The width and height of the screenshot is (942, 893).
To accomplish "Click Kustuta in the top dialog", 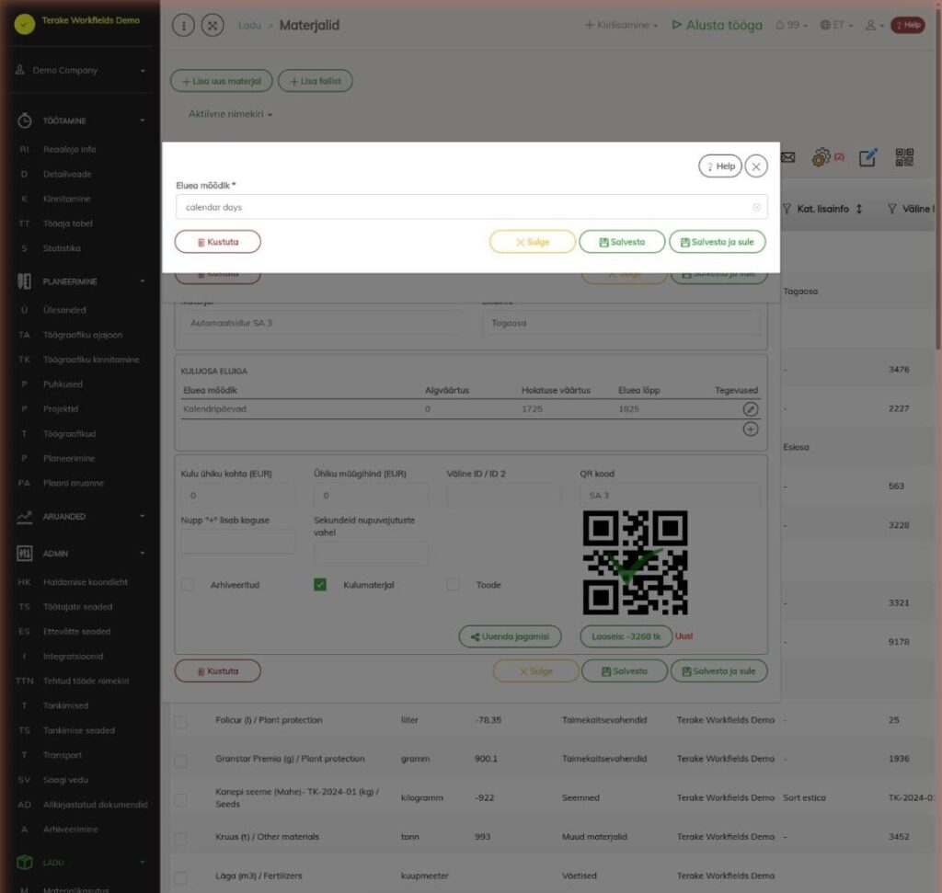I will [x=217, y=242].
